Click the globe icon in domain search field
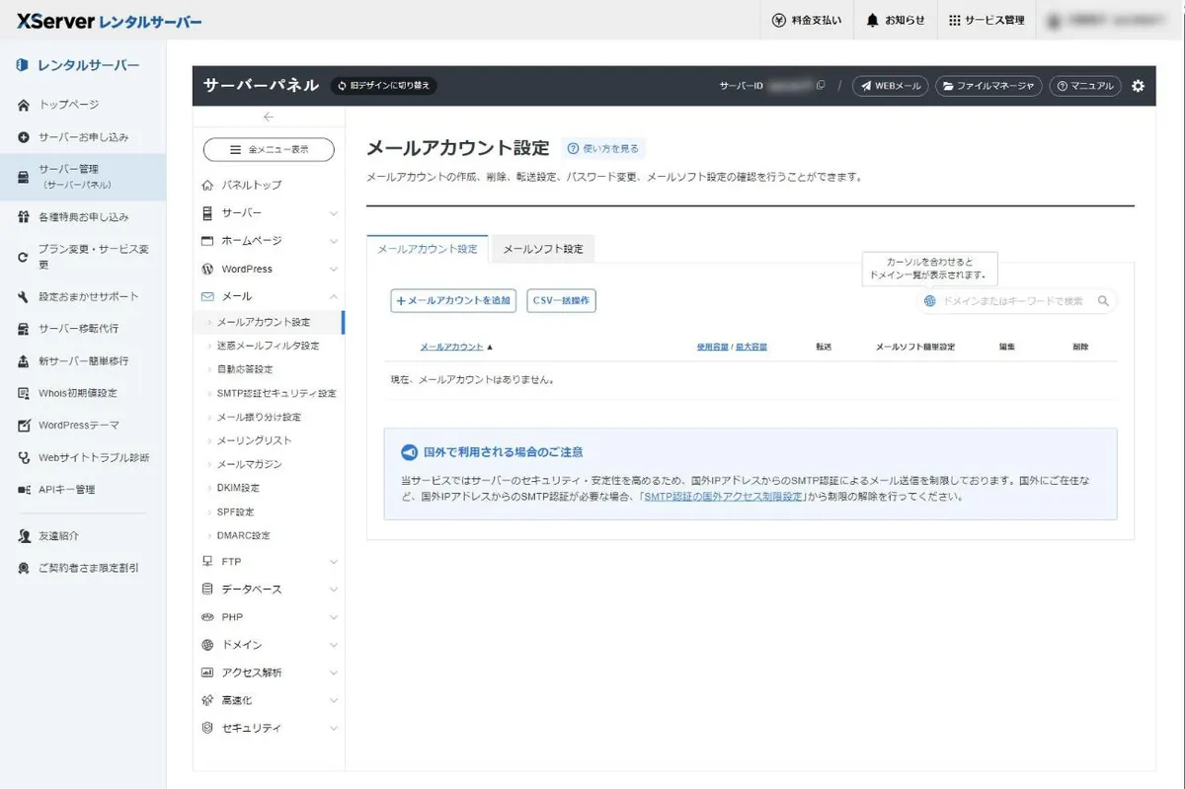Viewport: 1185px width, 789px height. tap(930, 301)
